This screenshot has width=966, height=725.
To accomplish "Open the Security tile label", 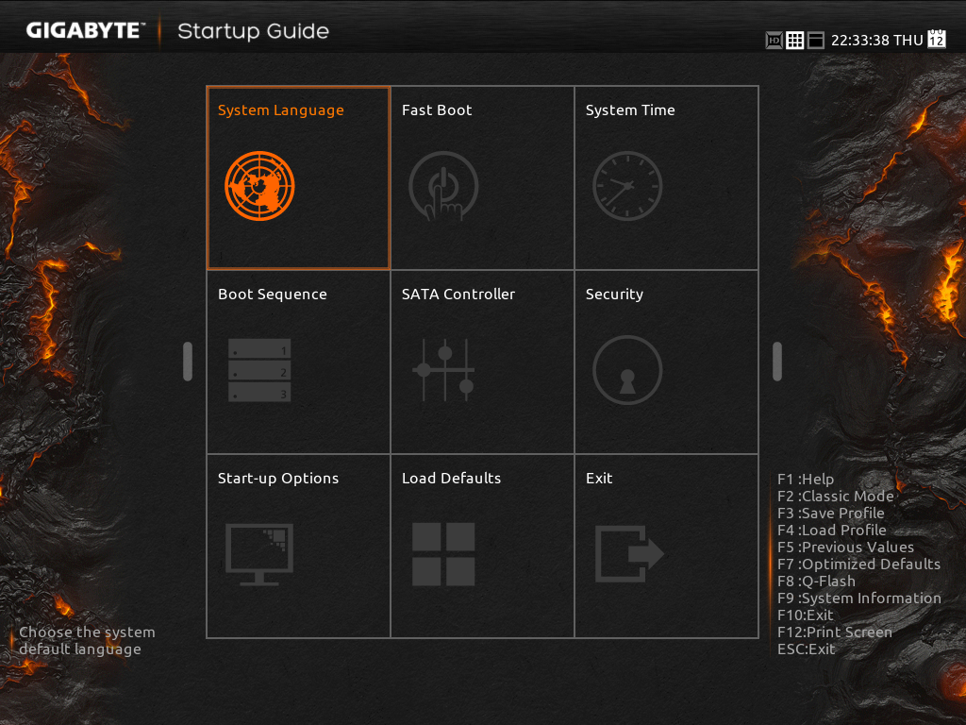I will [x=614, y=295].
